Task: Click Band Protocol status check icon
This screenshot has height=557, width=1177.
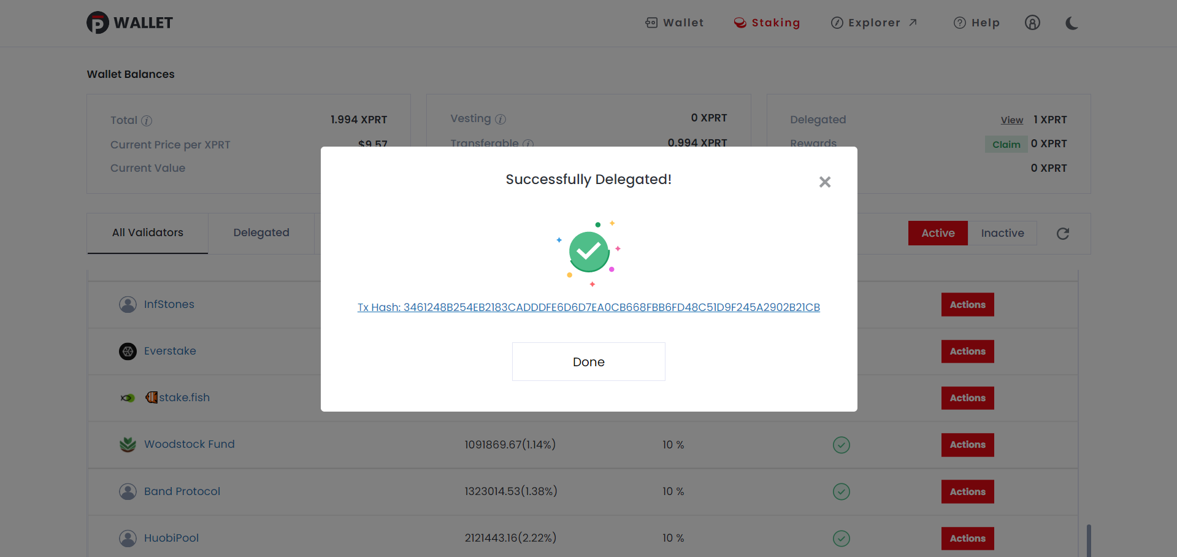Action: [x=841, y=491]
